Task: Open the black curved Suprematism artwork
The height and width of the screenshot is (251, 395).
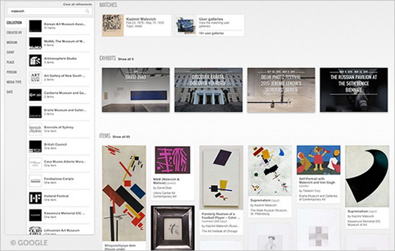Action: pos(367,176)
